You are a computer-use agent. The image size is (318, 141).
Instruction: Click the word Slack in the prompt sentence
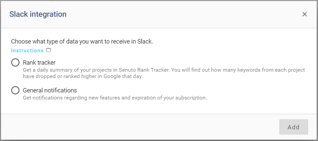(145, 42)
